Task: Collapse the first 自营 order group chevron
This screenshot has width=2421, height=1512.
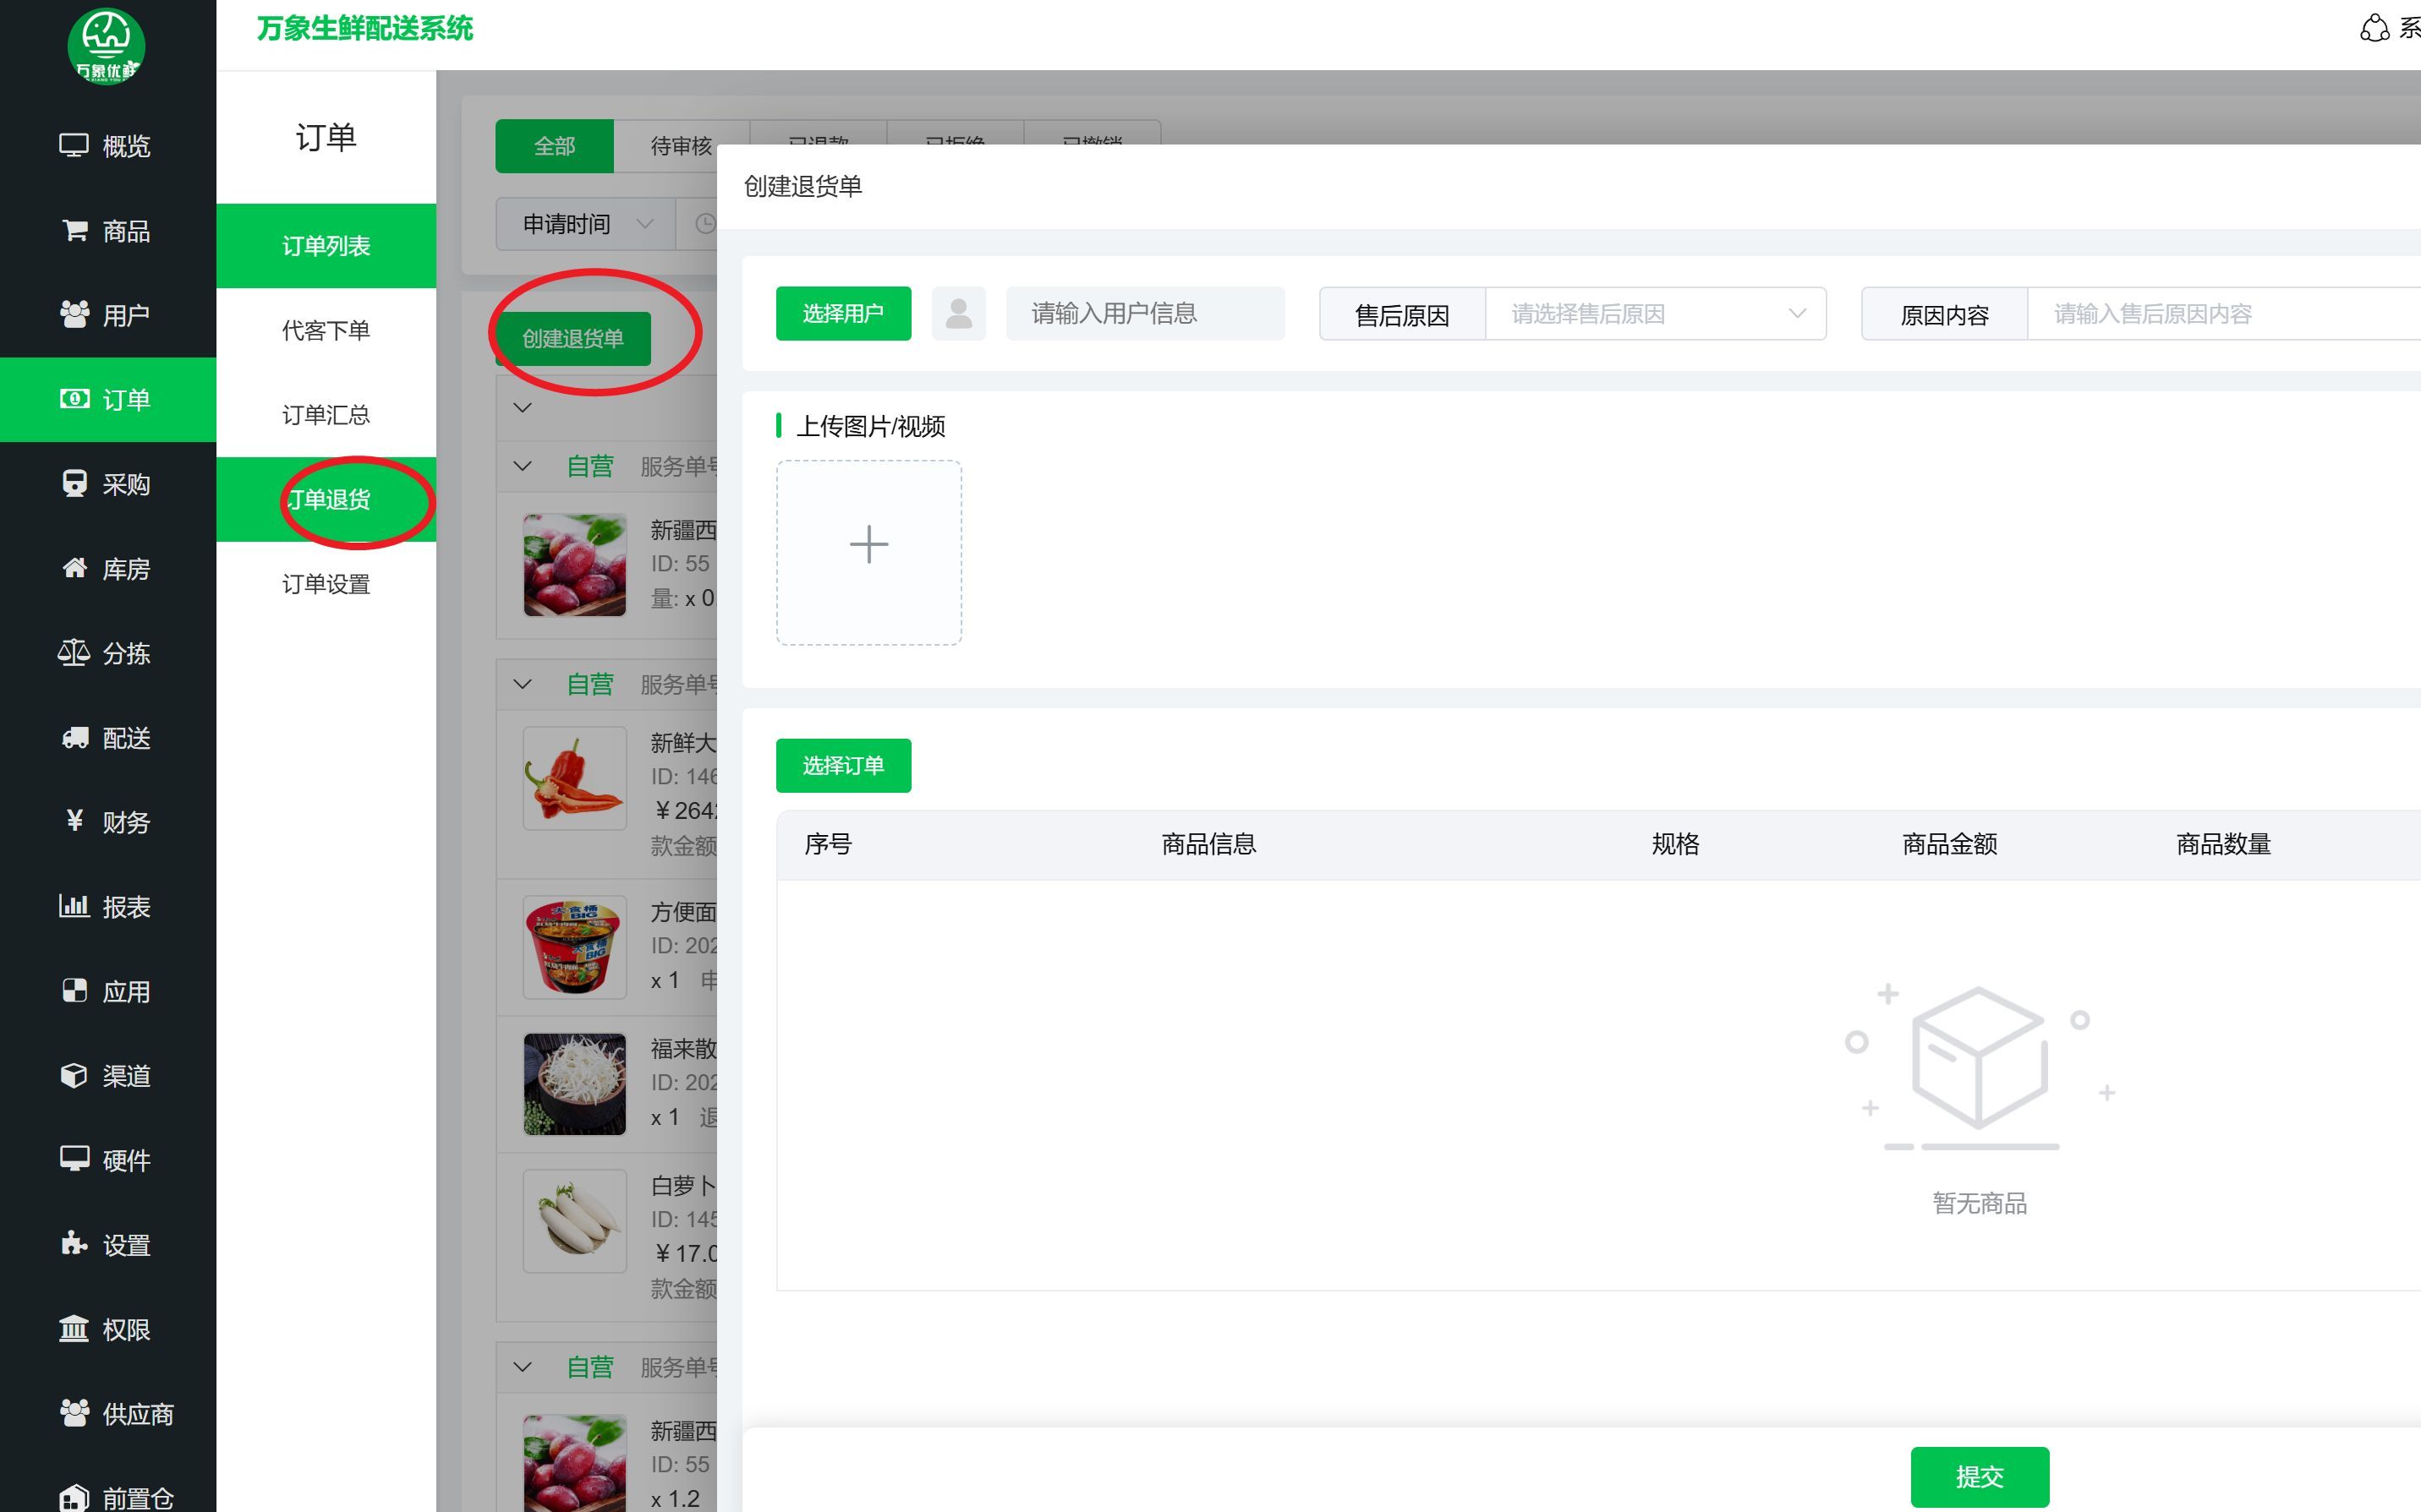Action: [523, 466]
